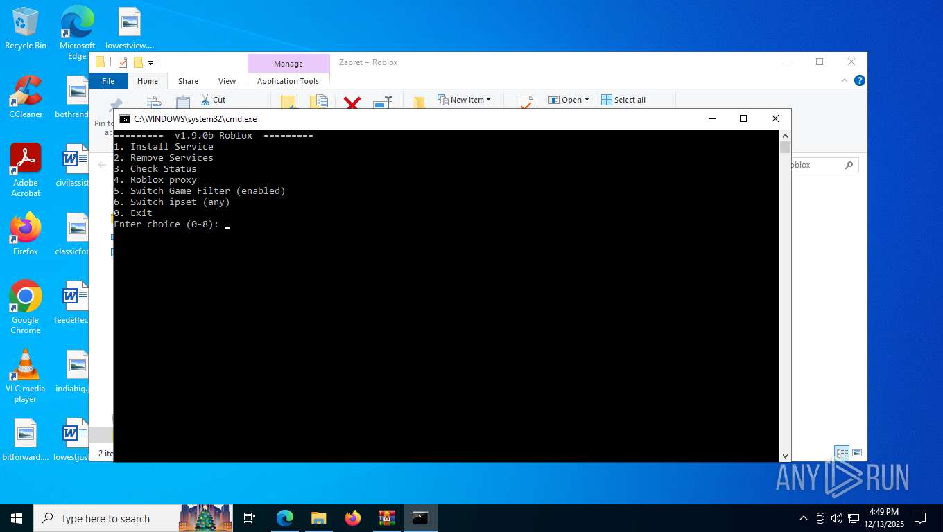Open Firefox from the taskbar
Viewport: 943px width, 532px height.
coord(353,518)
